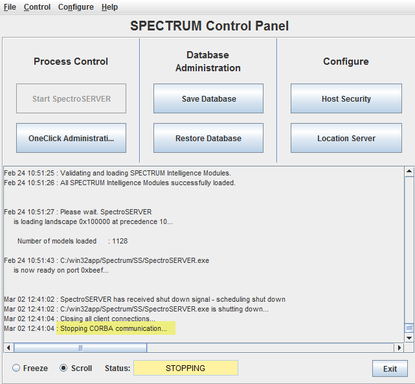The width and height of the screenshot is (415, 384).
Task: Open Location Server configuration
Action: [346, 138]
